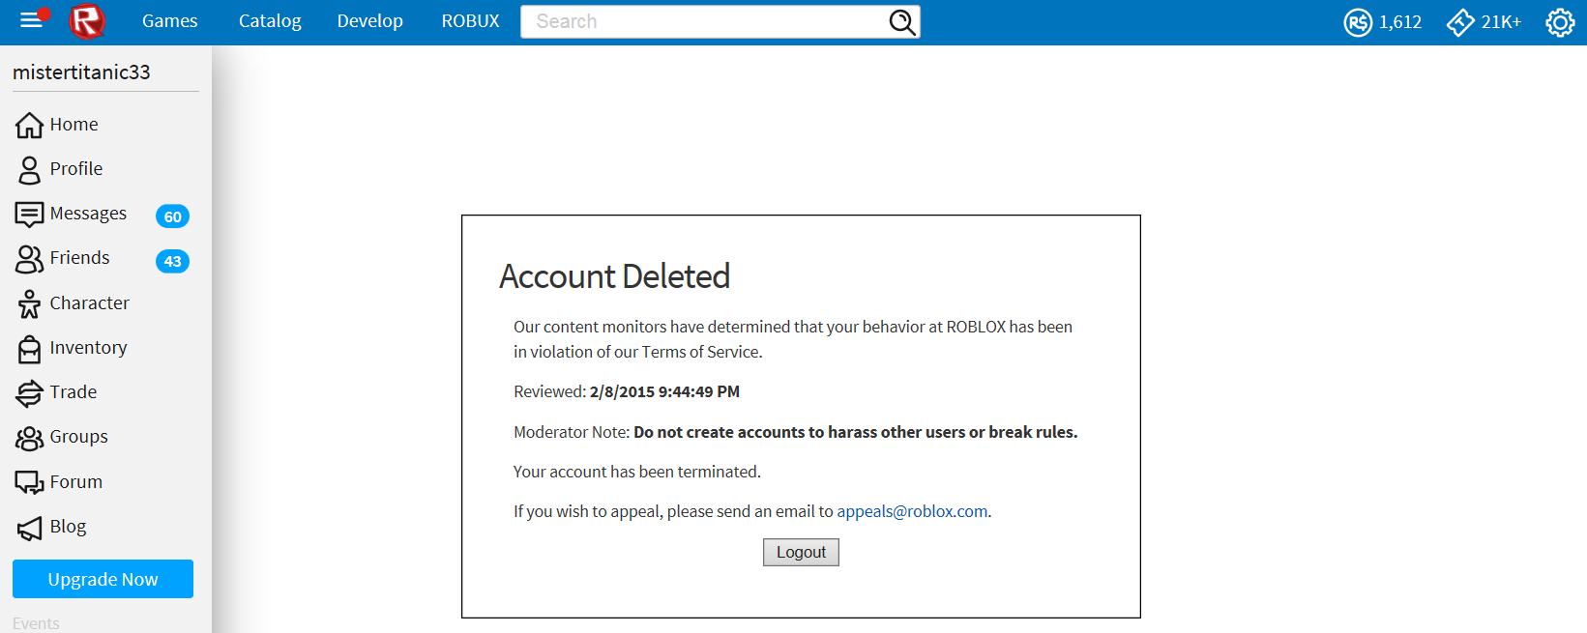Screen dimensions: 1587x633
Task: Click the 21K+ tickets amount
Action: coord(1501,22)
